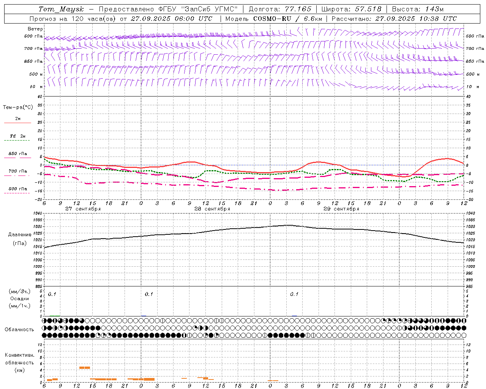
Task: Click the 'Давление' pressure panel label
Action: tap(20, 235)
